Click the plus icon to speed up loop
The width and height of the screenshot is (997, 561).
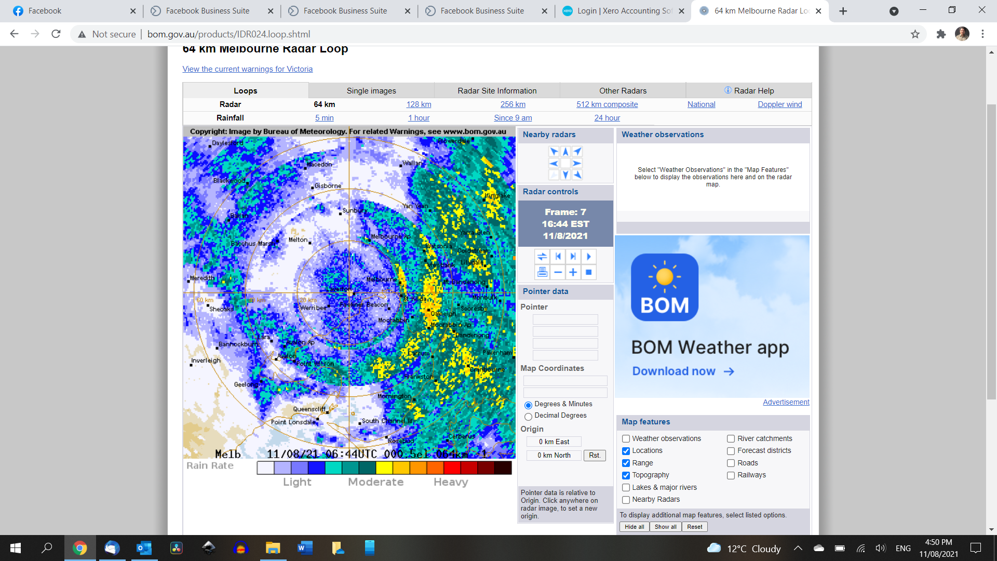click(573, 272)
